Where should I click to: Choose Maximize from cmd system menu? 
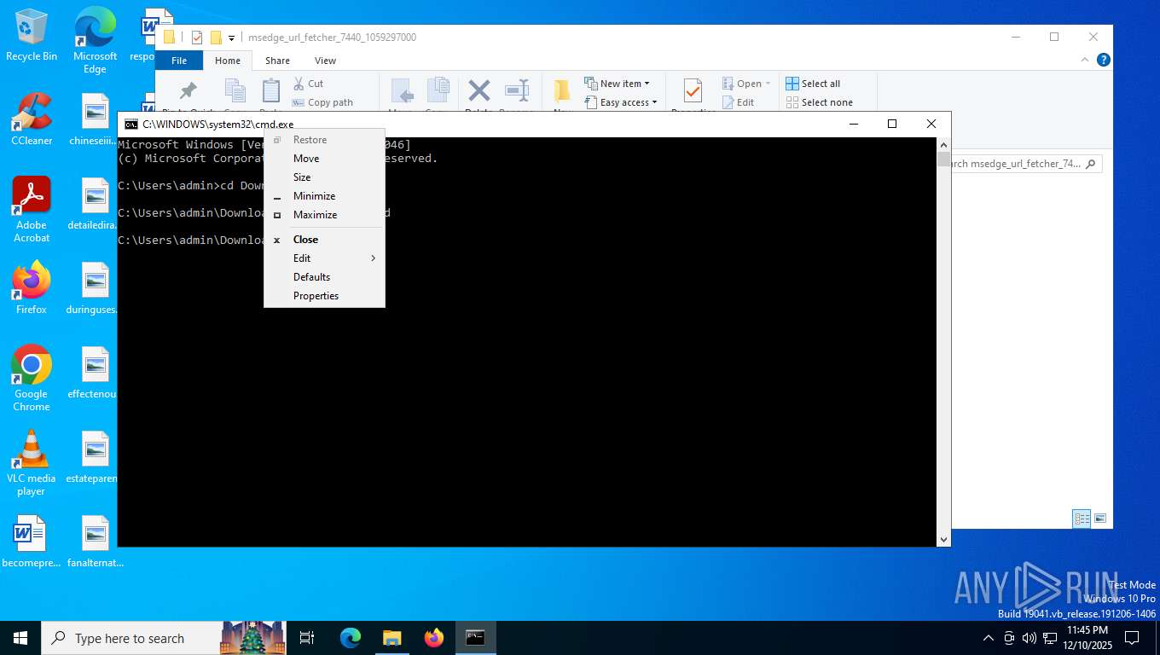click(x=324, y=215)
